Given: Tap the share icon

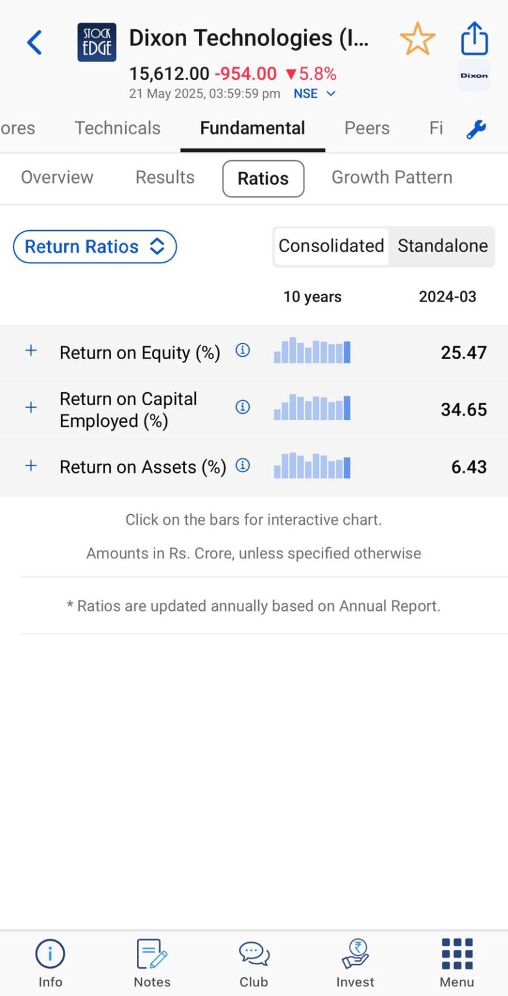Looking at the screenshot, I should point(474,39).
